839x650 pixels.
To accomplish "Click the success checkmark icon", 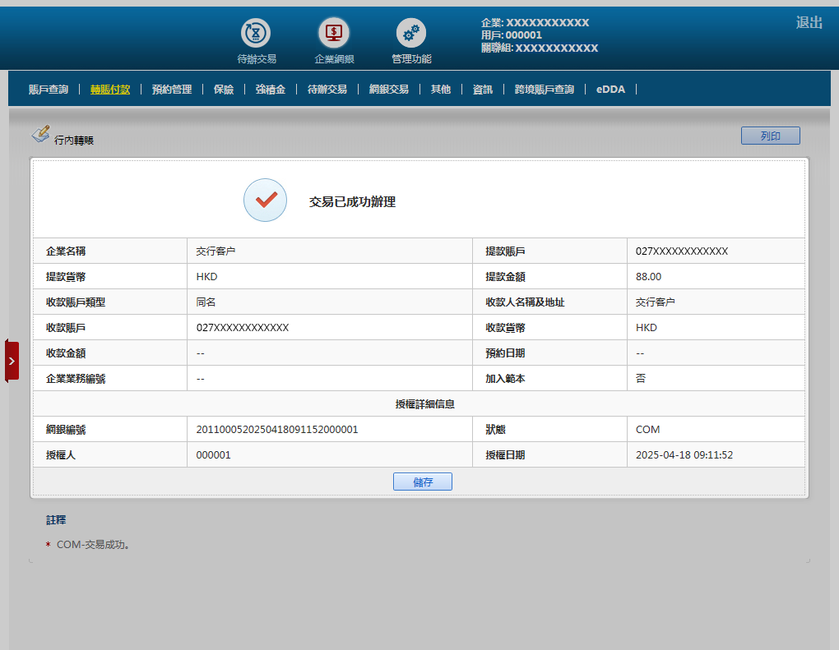I will tap(266, 200).
